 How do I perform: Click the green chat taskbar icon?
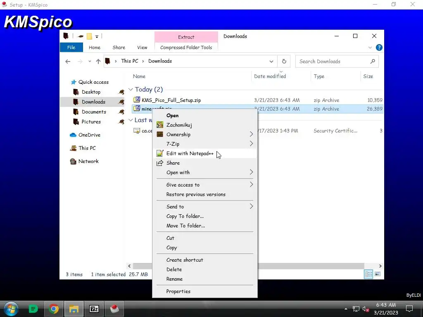pos(33,309)
